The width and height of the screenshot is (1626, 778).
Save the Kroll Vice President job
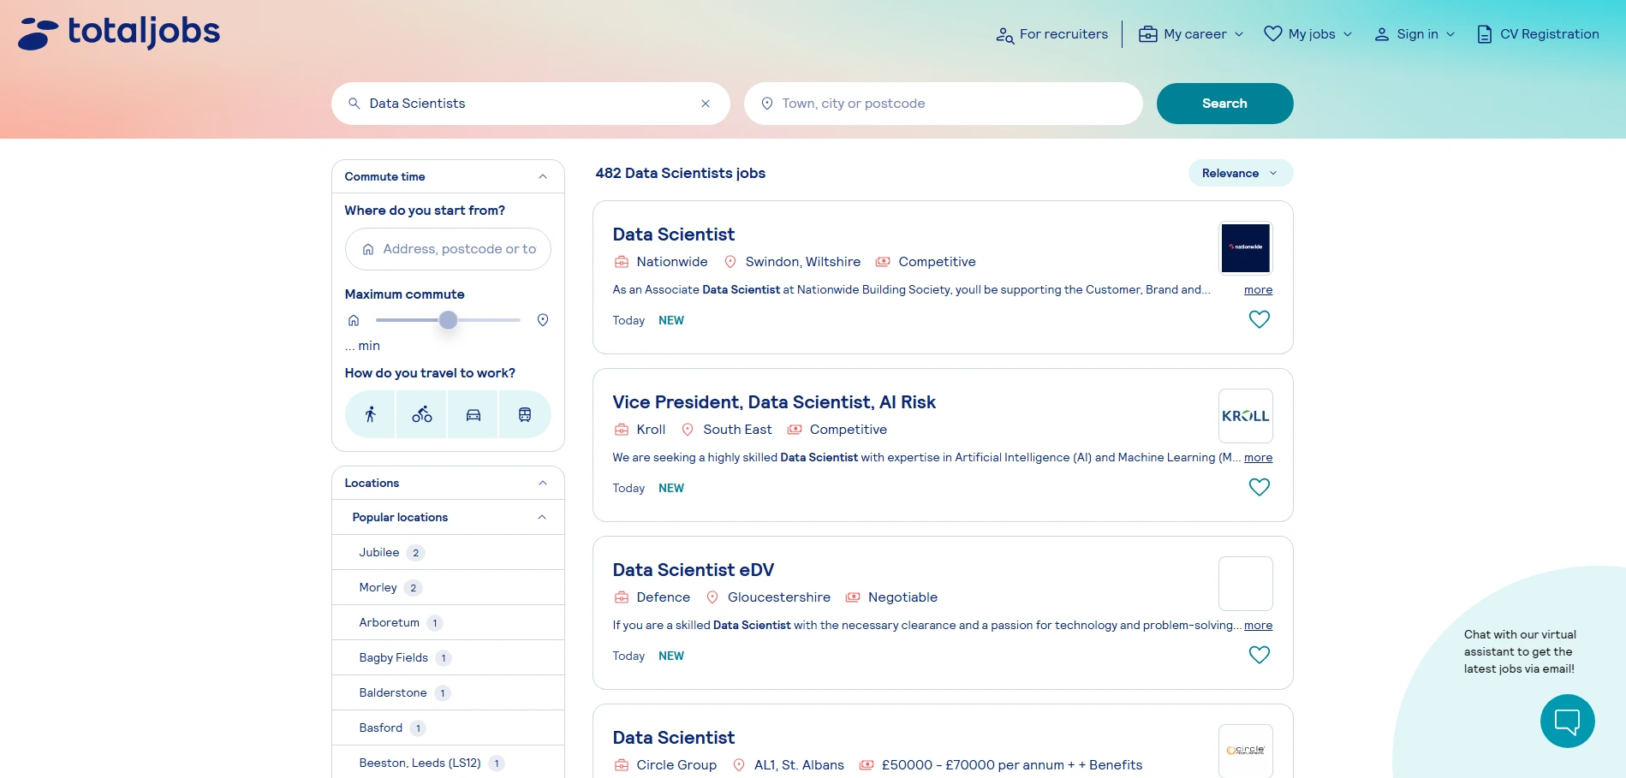(1259, 488)
